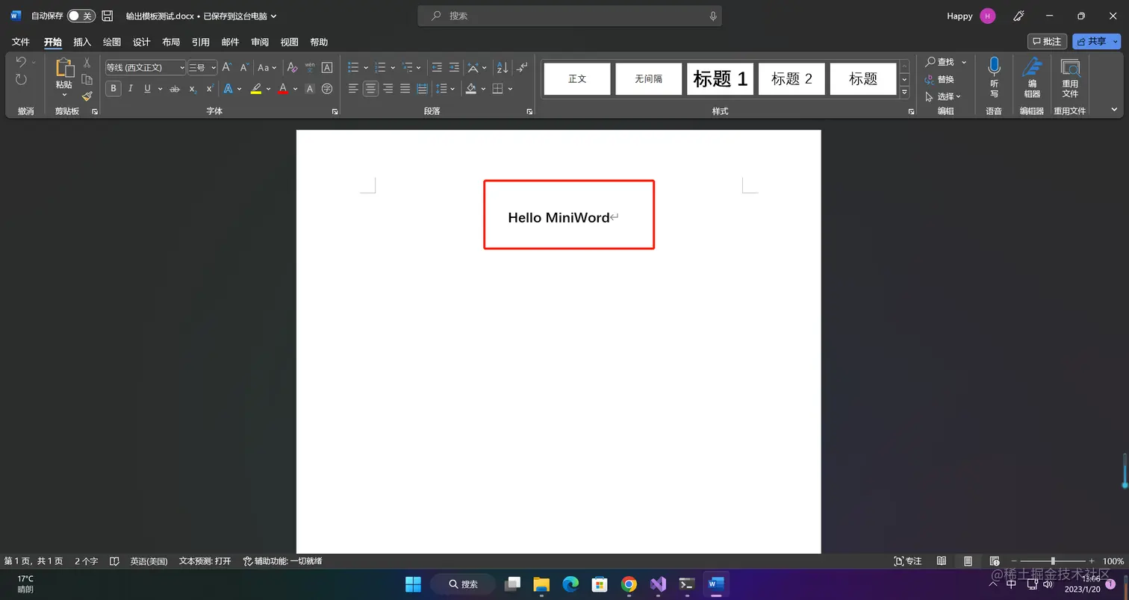This screenshot has width=1129, height=600.
Task: Expand the styles gallery with More arrow
Action: coord(904,93)
